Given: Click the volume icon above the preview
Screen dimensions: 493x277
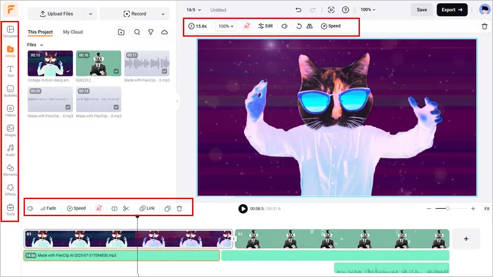Looking at the screenshot, I should 285,26.
